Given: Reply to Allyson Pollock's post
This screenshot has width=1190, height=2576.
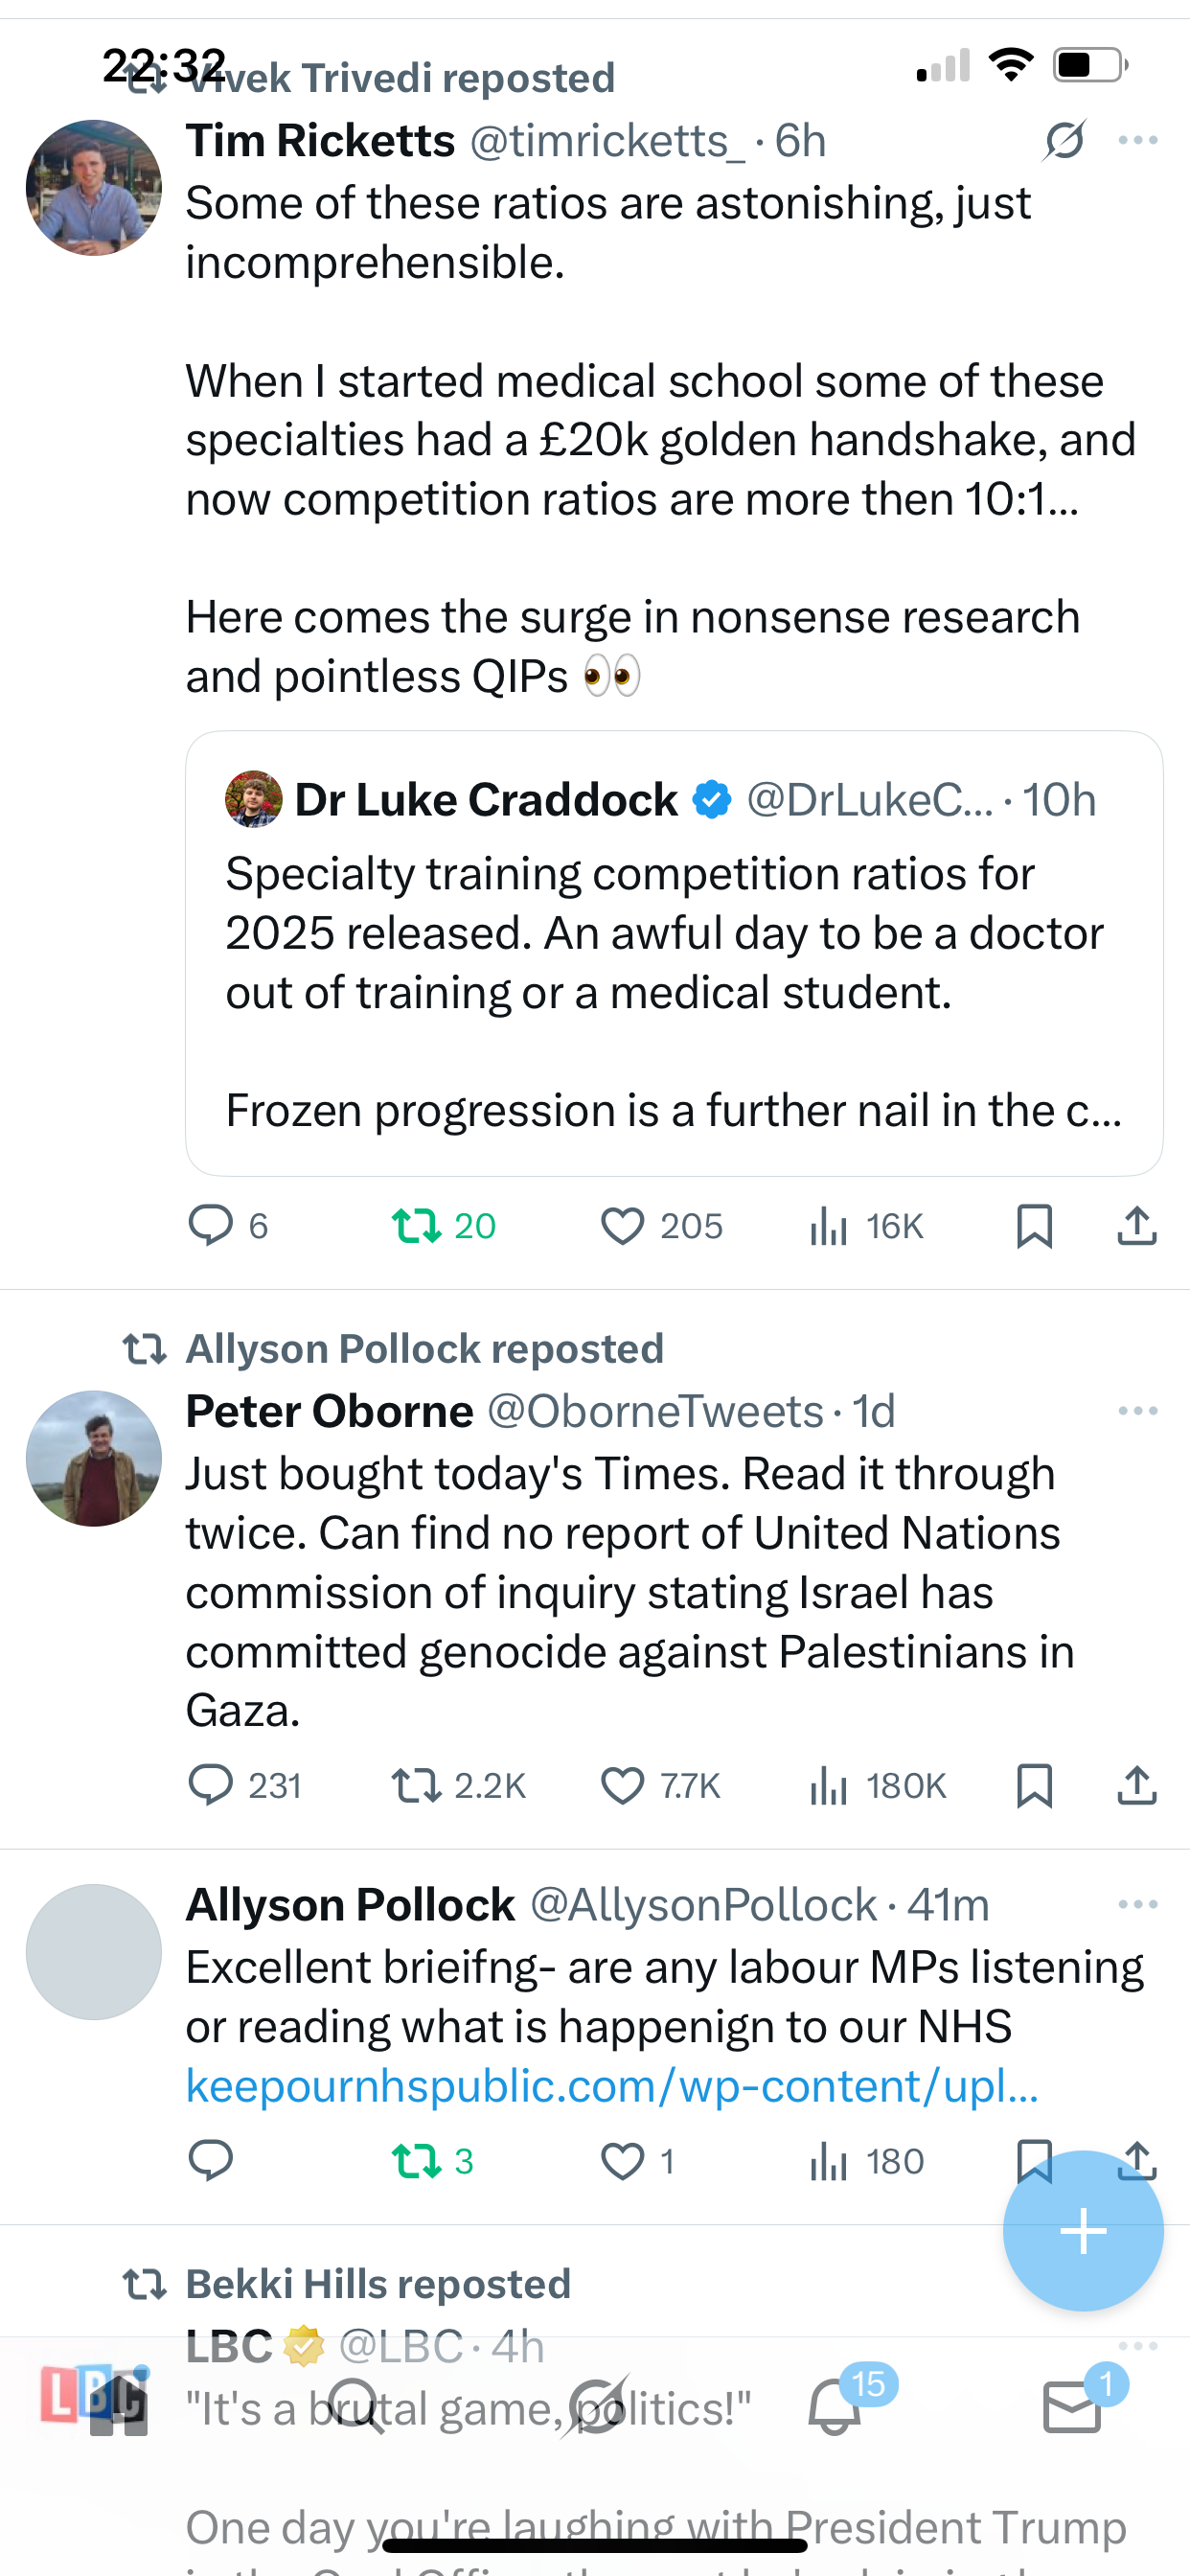Looking at the screenshot, I should coord(211,2161).
